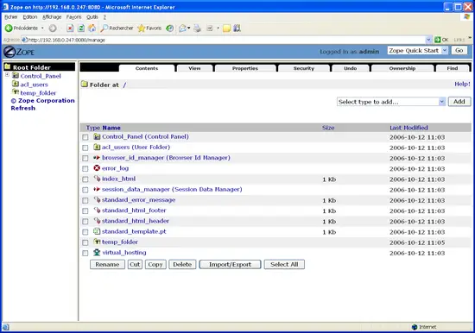Screen dimensions: 475x333
Task: Click the Help! link
Action: 462,84
